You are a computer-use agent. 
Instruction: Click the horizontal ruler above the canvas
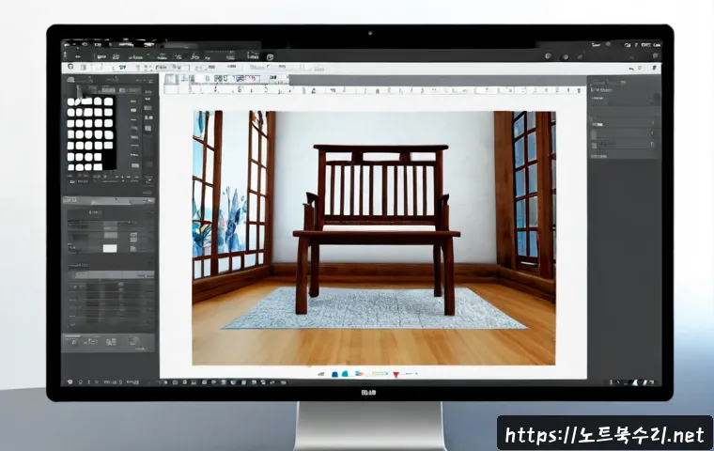[373, 90]
